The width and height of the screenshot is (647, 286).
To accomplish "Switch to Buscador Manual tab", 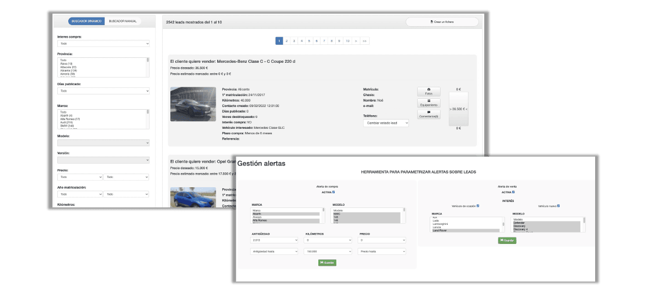I will pos(123,21).
